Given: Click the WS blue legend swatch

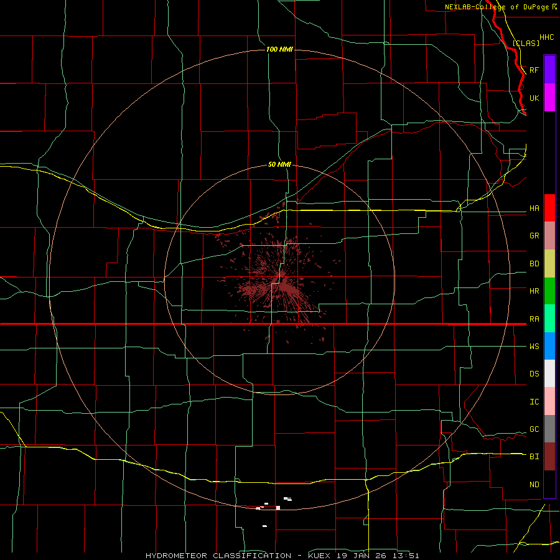Looking at the screenshot, I should pos(549,346).
